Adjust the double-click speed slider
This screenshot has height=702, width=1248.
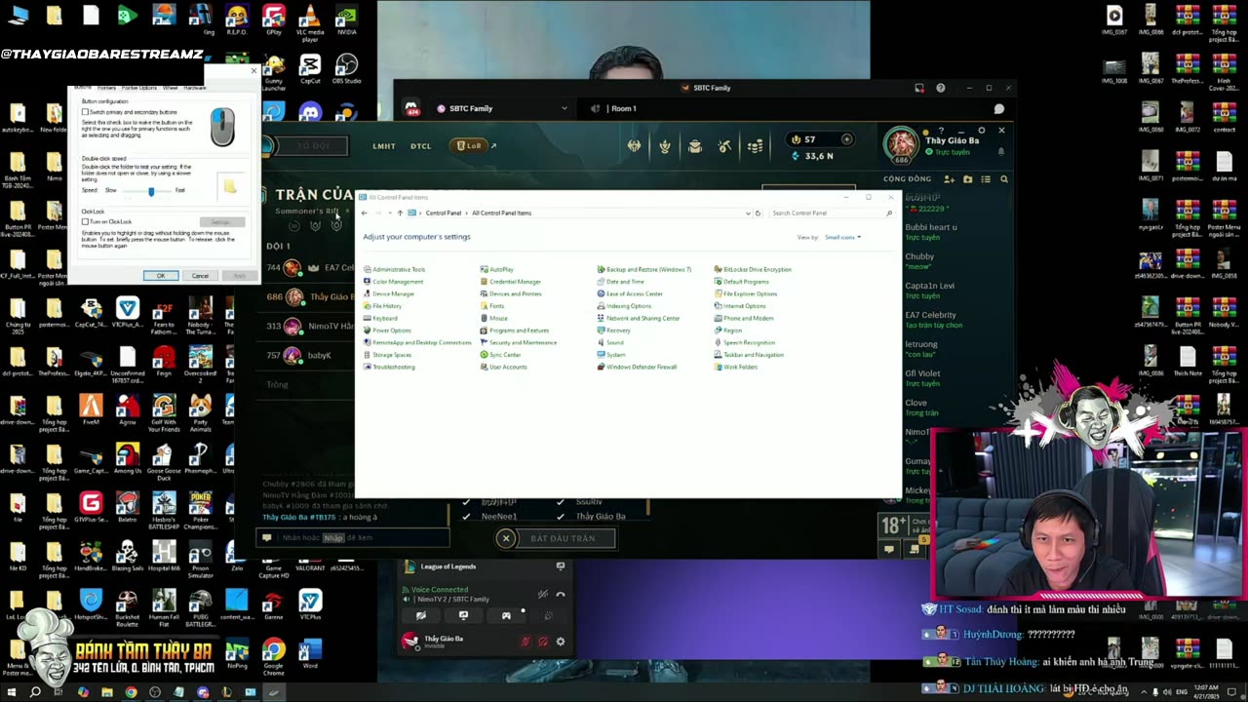pyautogui.click(x=150, y=191)
